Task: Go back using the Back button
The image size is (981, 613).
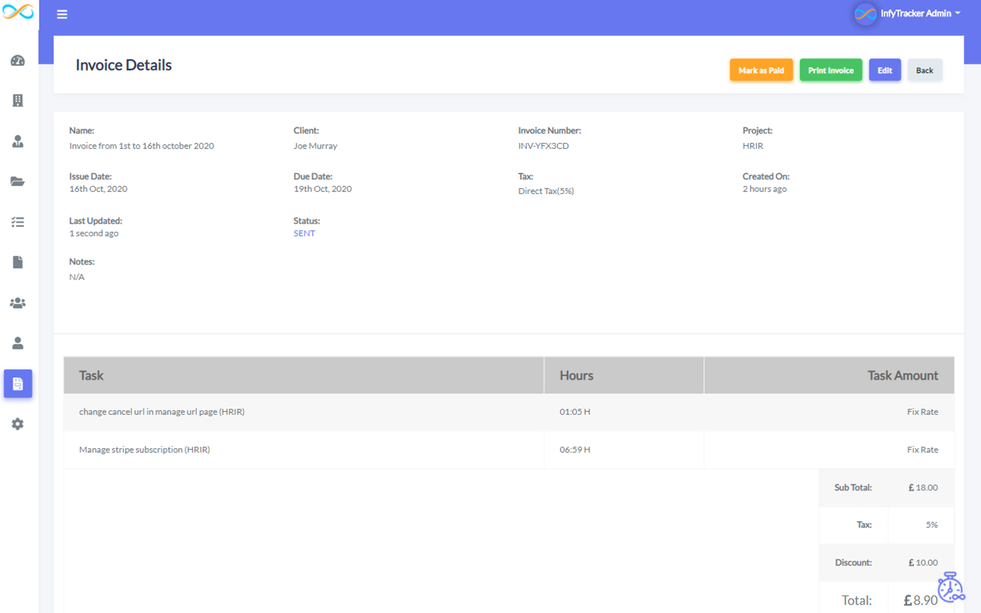Action: (x=924, y=70)
